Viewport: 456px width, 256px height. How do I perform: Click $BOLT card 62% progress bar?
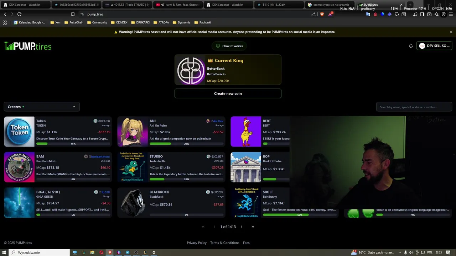(x=300, y=215)
